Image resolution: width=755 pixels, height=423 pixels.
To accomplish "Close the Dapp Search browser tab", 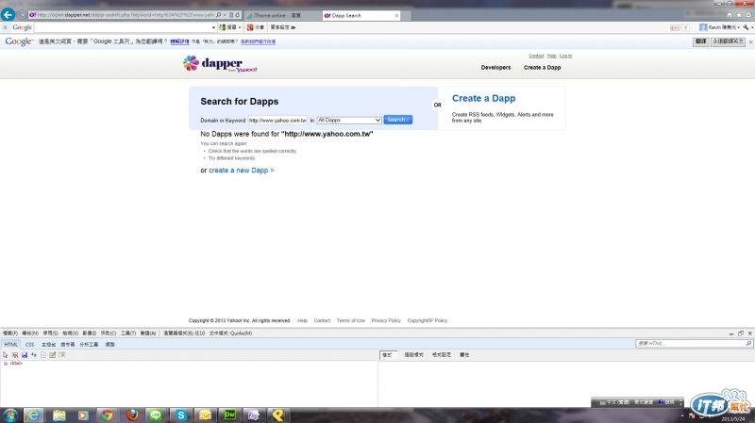I will (x=396, y=15).
